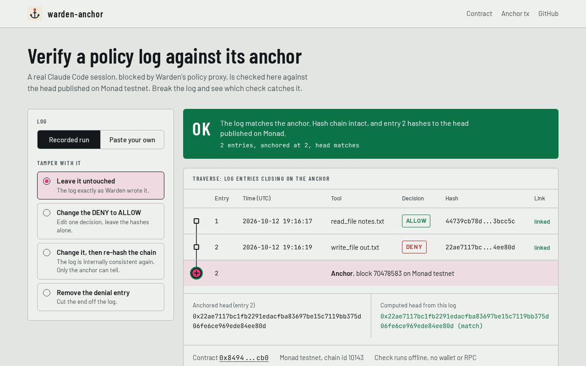Click the Link column header
The image size is (586, 366).
coord(540,198)
